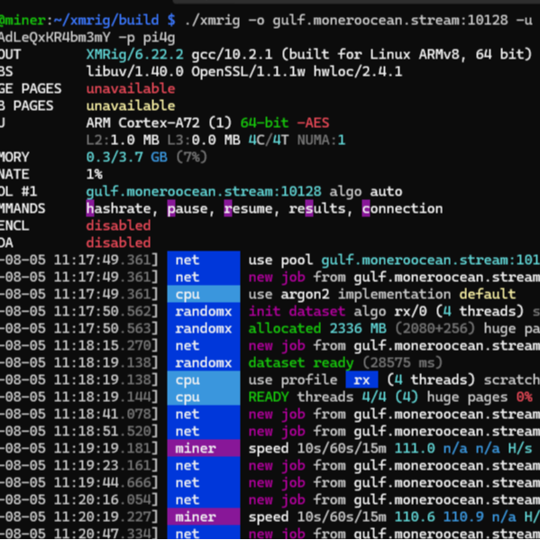Click the 'net' tag at 11:20:47
The image size is (540, 540).
pyautogui.click(x=204, y=533)
